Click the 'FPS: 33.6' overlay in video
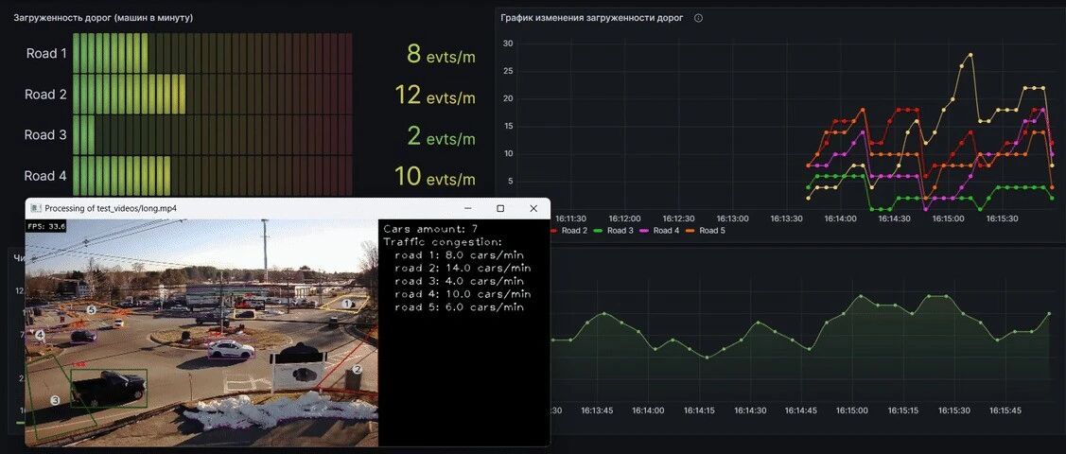This screenshot has height=454, width=1066. (45, 226)
